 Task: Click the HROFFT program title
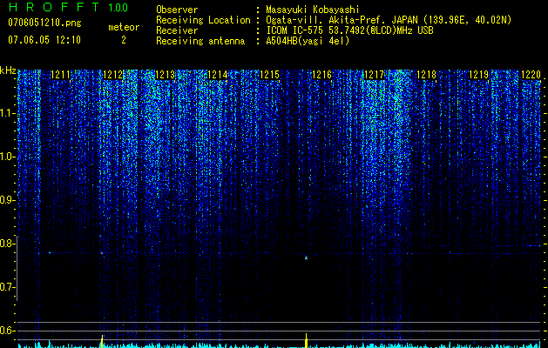coord(53,7)
